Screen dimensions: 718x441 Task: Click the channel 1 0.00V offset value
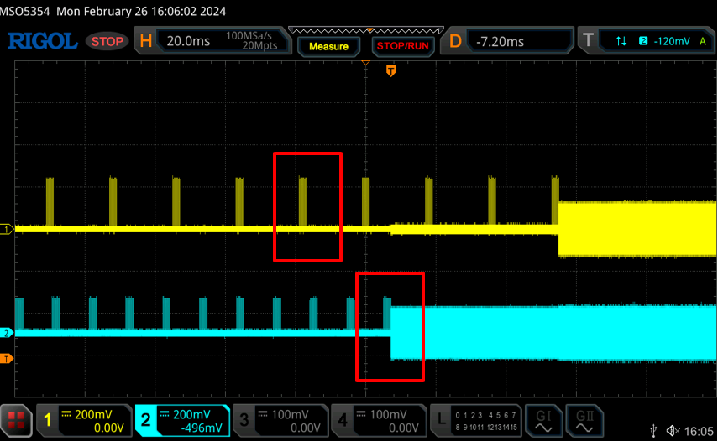click(x=109, y=428)
